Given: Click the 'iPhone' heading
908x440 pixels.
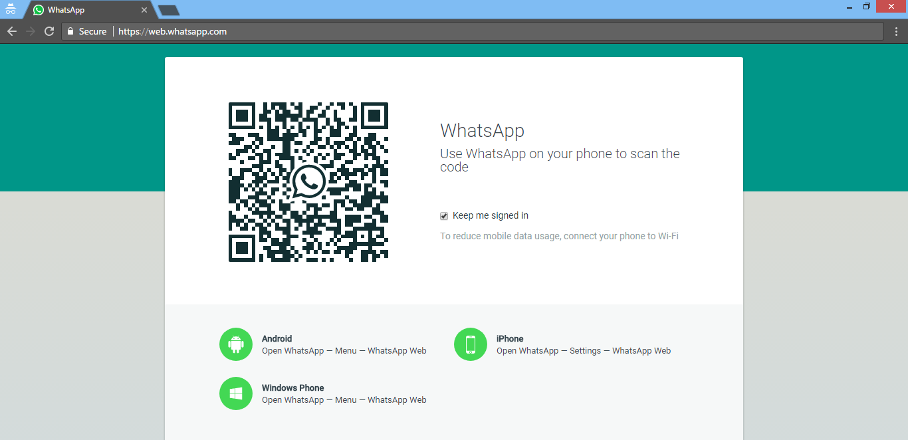Looking at the screenshot, I should 510,339.
